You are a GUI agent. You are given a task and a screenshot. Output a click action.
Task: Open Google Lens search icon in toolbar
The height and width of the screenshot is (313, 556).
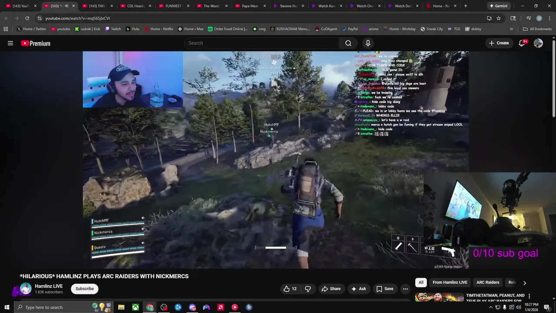(x=513, y=18)
